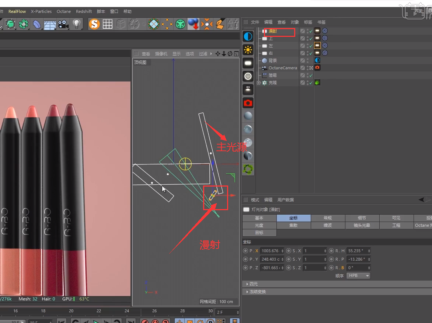
Task: Toggle P.X keyframe radio circle
Action: point(245,251)
